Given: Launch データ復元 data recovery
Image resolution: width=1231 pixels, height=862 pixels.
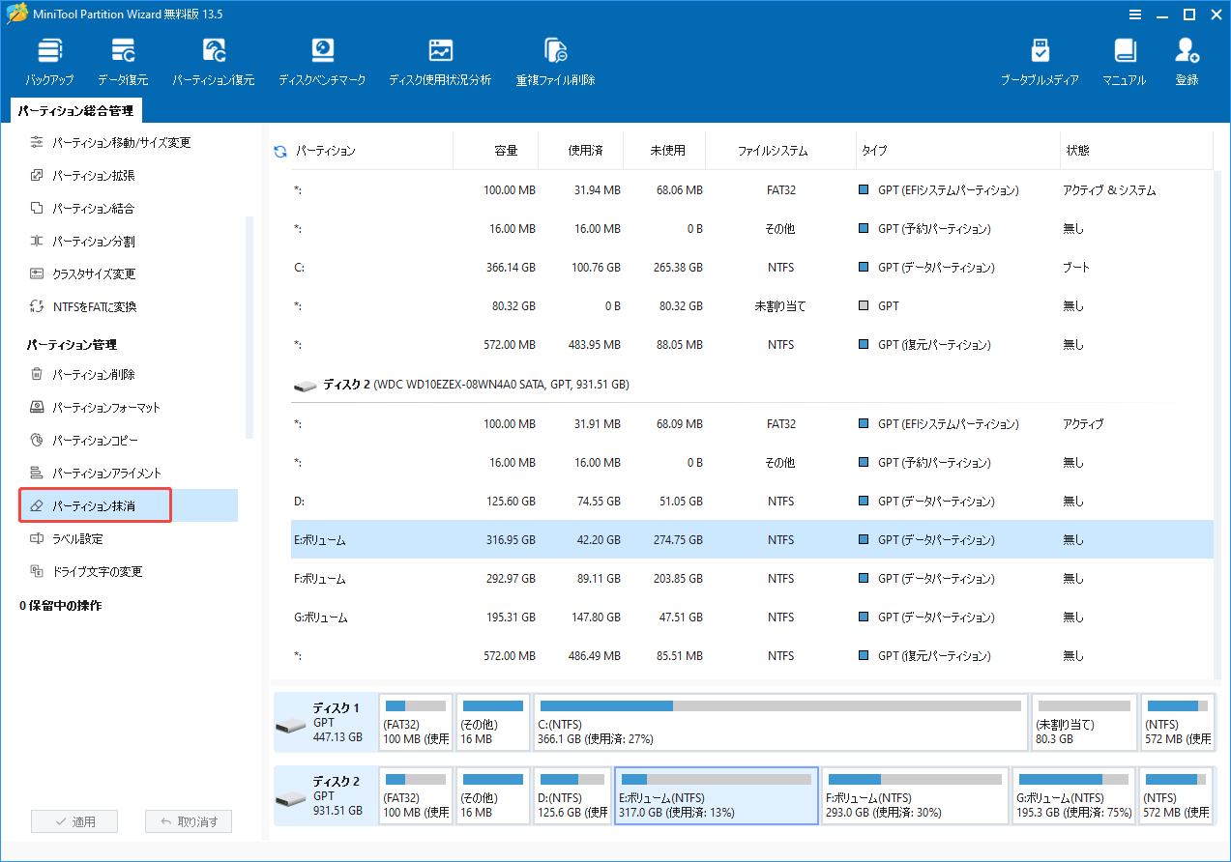Looking at the screenshot, I should [122, 60].
